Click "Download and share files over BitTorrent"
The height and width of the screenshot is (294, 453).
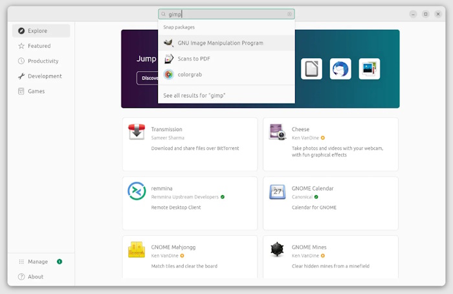[195, 149]
